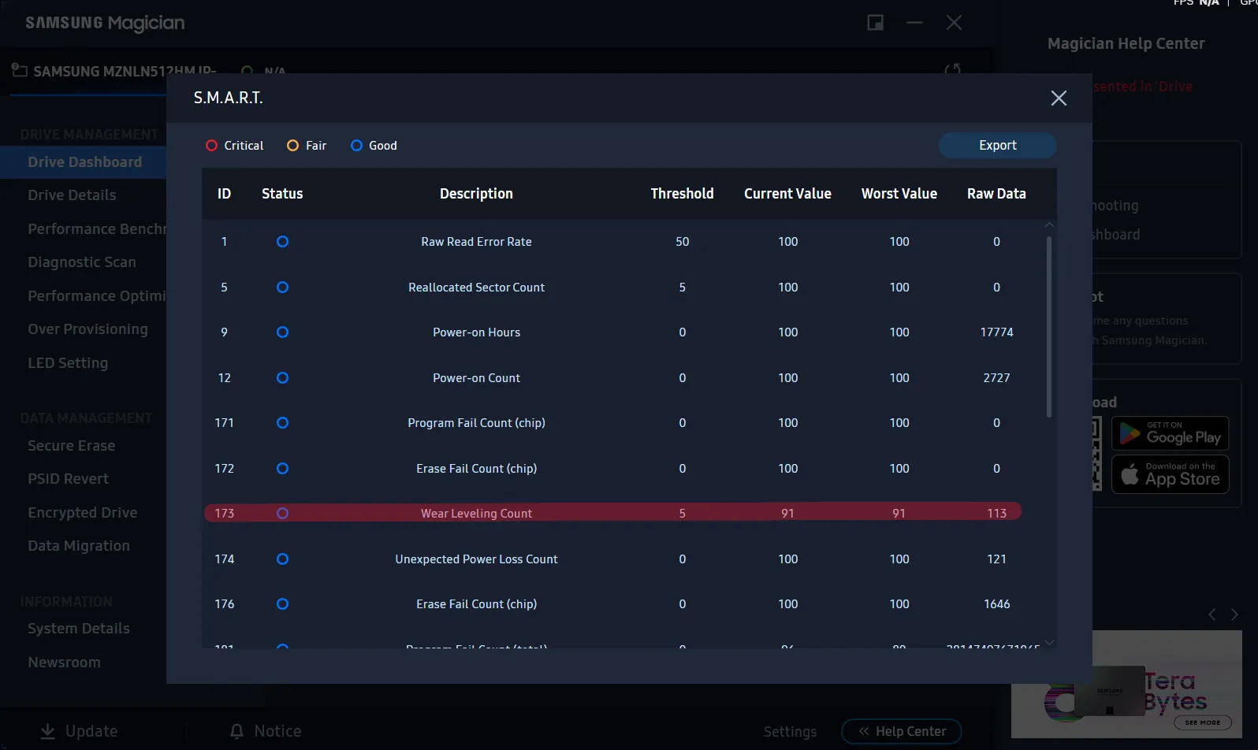Click the Notice bell icon
1258x750 pixels.
(x=236, y=731)
